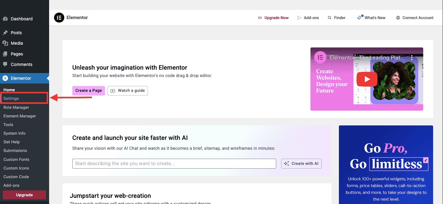
Task: Click the Watch a guide button
Action: click(128, 91)
